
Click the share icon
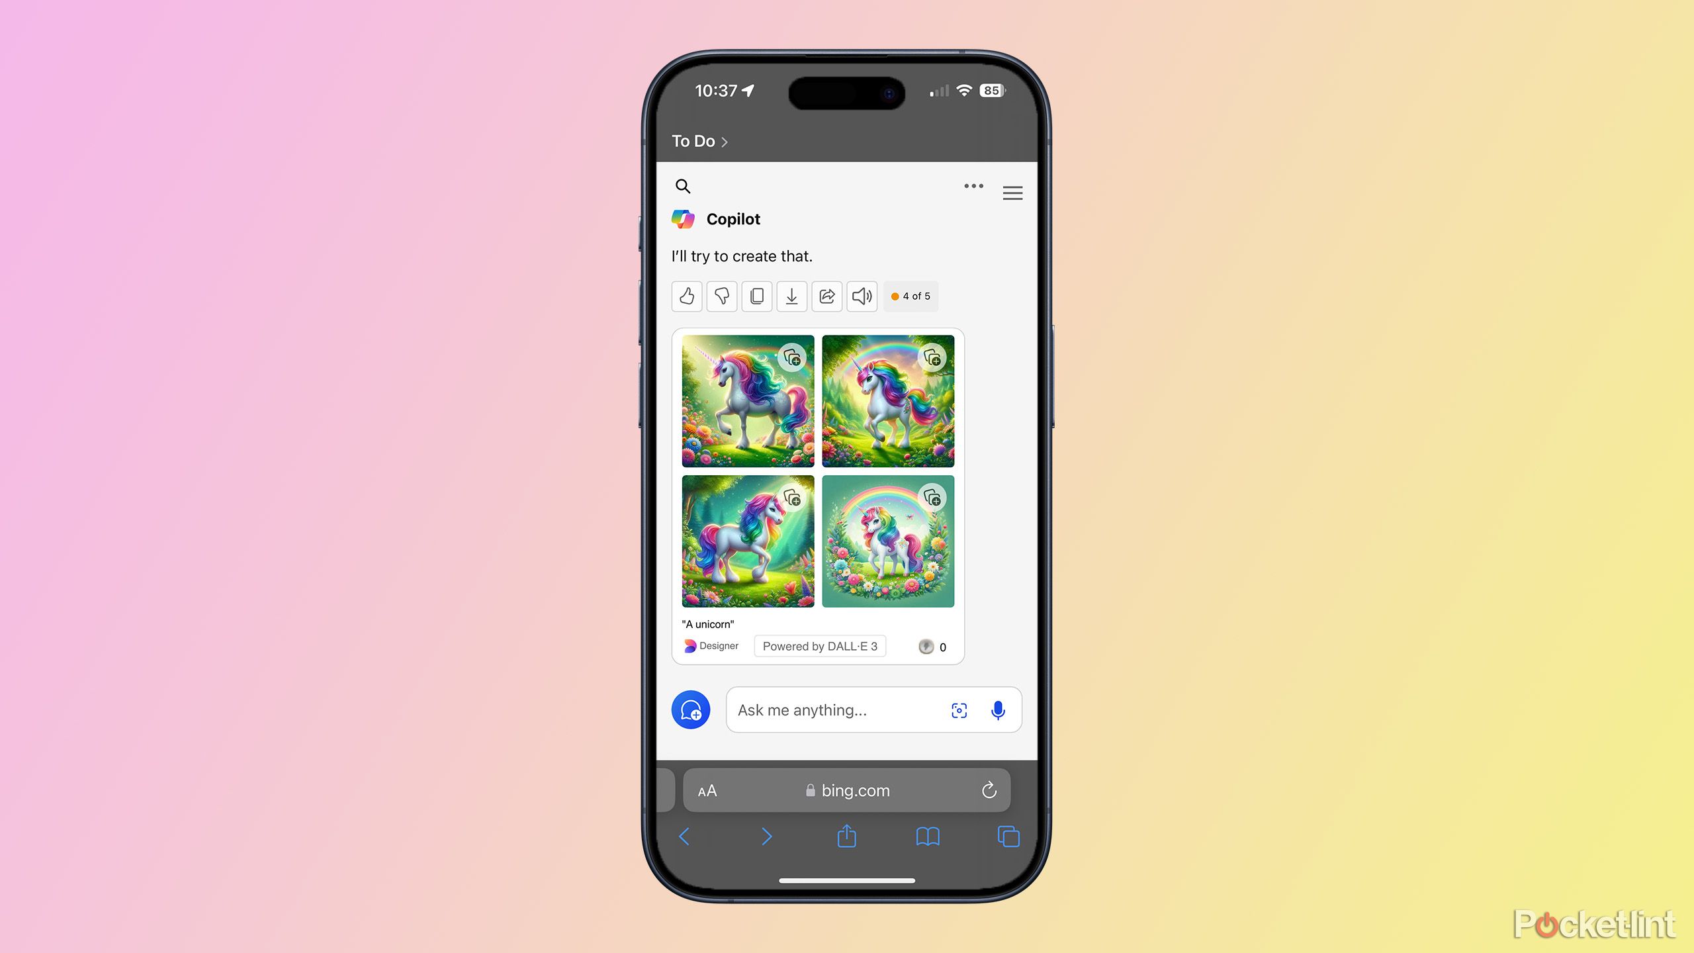click(x=828, y=296)
